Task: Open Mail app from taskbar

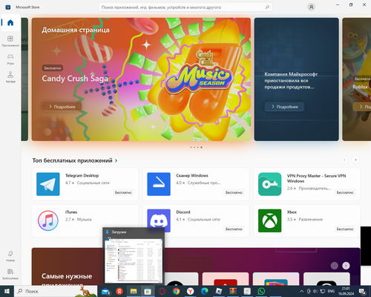Action: tap(106, 291)
